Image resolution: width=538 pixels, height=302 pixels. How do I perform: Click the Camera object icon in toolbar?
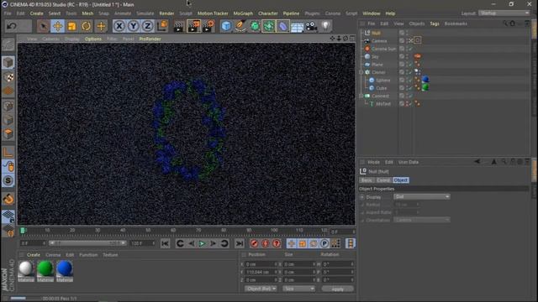tap(311, 26)
